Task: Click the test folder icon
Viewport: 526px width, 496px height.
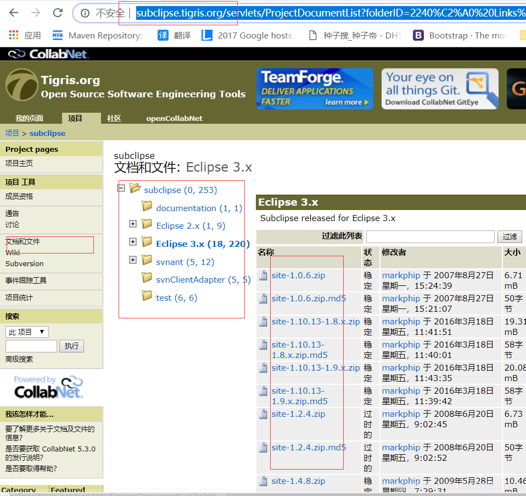Action: pos(147,296)
